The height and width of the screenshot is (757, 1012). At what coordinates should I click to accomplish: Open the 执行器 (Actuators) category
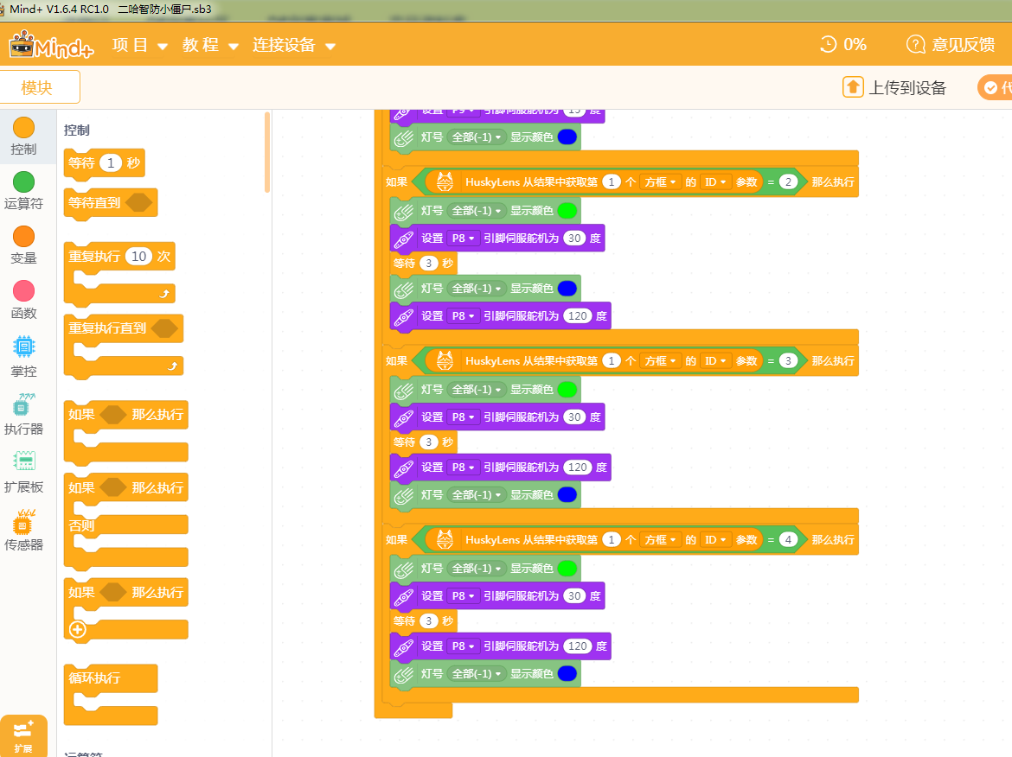(24, 415)
